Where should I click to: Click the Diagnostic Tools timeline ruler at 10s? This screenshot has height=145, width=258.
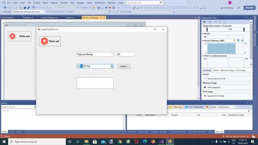[230, 29]
